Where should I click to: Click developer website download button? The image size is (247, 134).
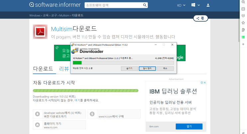pyautogui.click(x=60, y=114)
